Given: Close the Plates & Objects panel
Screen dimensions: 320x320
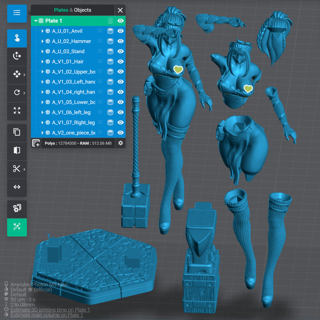Looking at the screenshot, I should [x=120, y=10].
